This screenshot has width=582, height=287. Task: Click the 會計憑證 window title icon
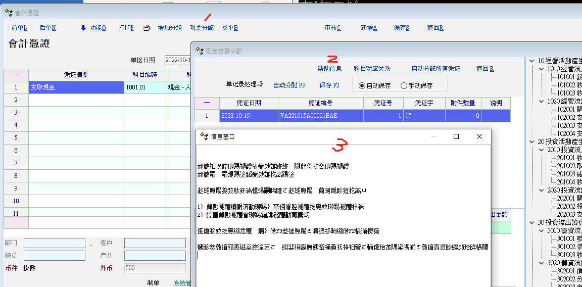[9, 13]
